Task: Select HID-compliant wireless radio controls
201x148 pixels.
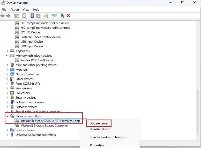Action: tap(45, 28)
